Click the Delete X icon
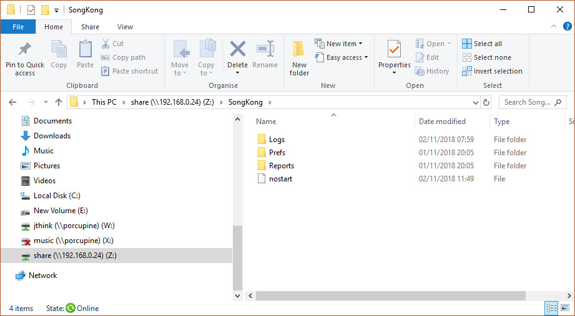Image resolution: width=575 pixels, height=316 pixels. 238,49
